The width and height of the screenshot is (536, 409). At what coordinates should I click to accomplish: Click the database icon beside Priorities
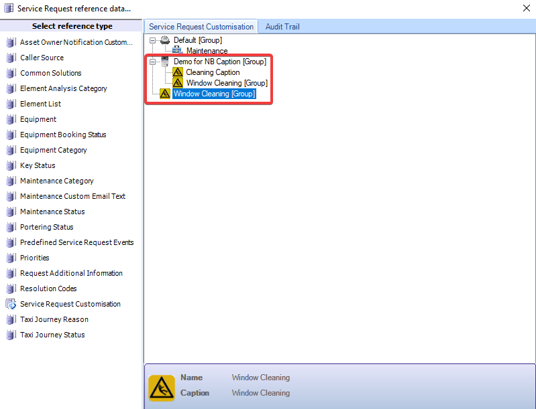(x=10, y=258)
